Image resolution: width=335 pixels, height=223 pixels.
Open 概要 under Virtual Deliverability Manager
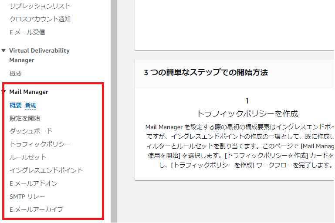[16, 73]
